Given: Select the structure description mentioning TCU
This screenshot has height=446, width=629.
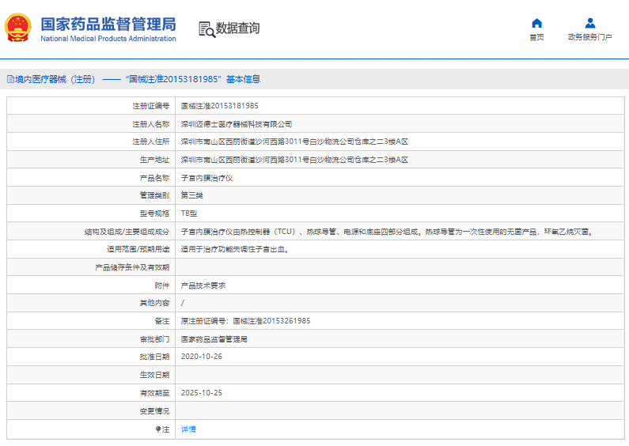Looking at the screenshot, I should pyautogui.click(x=388, y=232).
